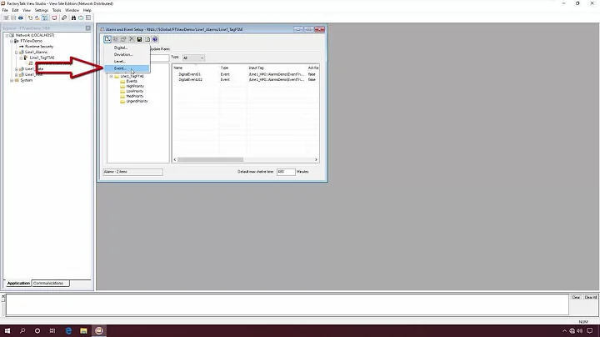Click the New alarm toolbar icon
The image size is (600, 337).
point(107,39)
